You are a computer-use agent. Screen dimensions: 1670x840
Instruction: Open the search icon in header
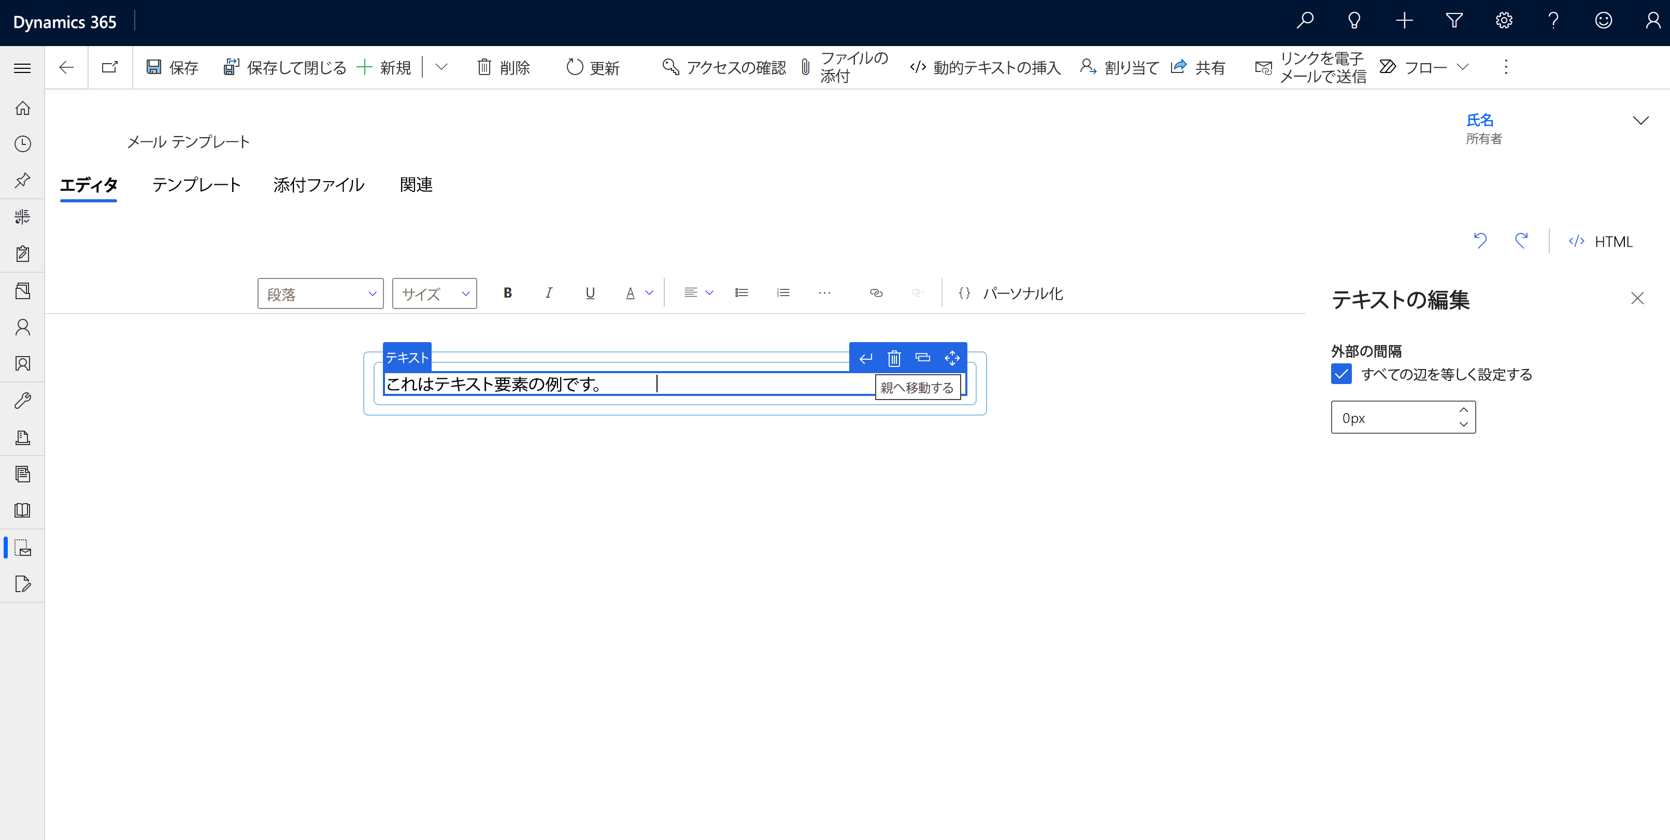(x=1304, y=21)
